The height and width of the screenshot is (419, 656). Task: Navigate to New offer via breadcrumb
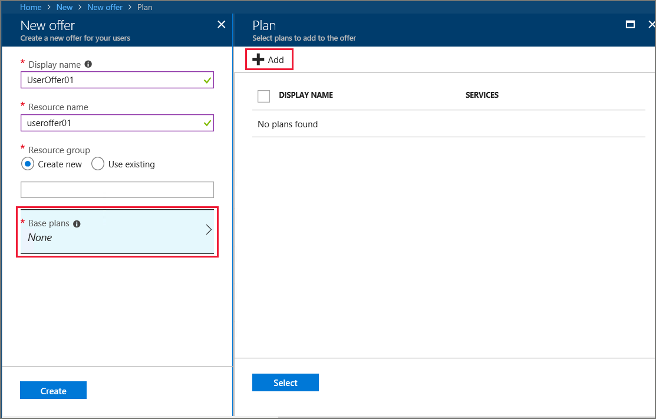104,7
